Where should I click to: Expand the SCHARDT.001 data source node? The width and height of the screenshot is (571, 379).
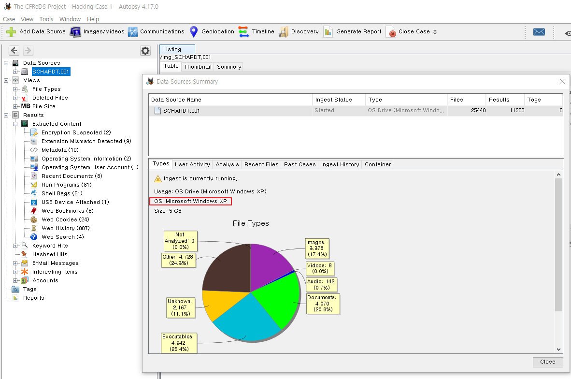pos(15,72)
